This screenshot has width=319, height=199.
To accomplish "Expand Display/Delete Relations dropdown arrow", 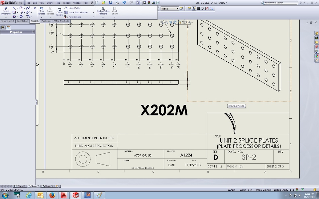I will point(103,18).
